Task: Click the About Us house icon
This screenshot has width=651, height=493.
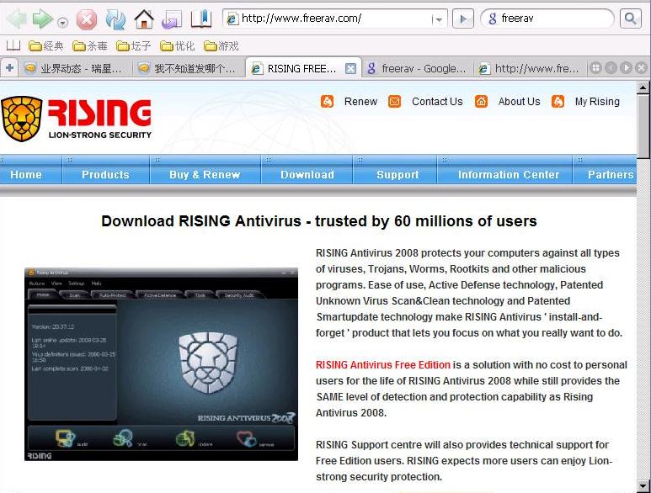Action: [x=481, y=101]
